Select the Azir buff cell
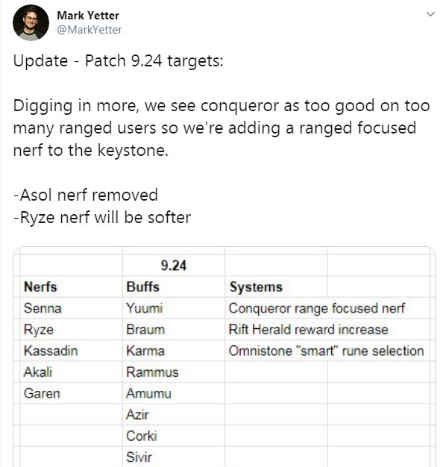 174,415
